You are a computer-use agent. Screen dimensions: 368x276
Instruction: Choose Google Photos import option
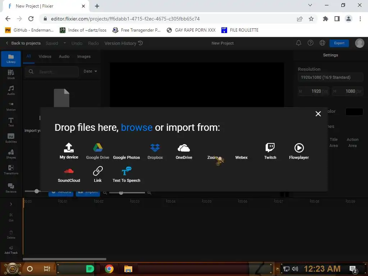pos(126,157)
